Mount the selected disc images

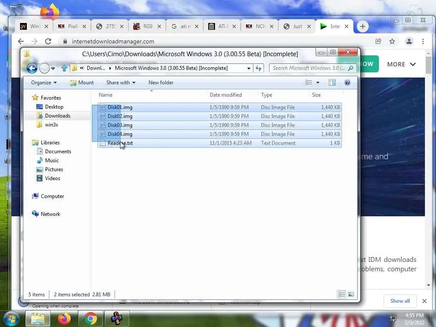point(82,83)
